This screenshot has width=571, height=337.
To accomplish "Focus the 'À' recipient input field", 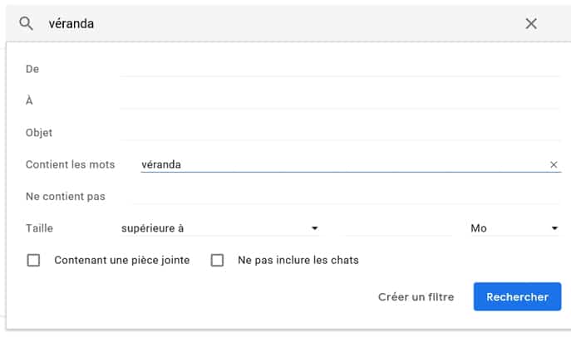I will pos(340,100).
